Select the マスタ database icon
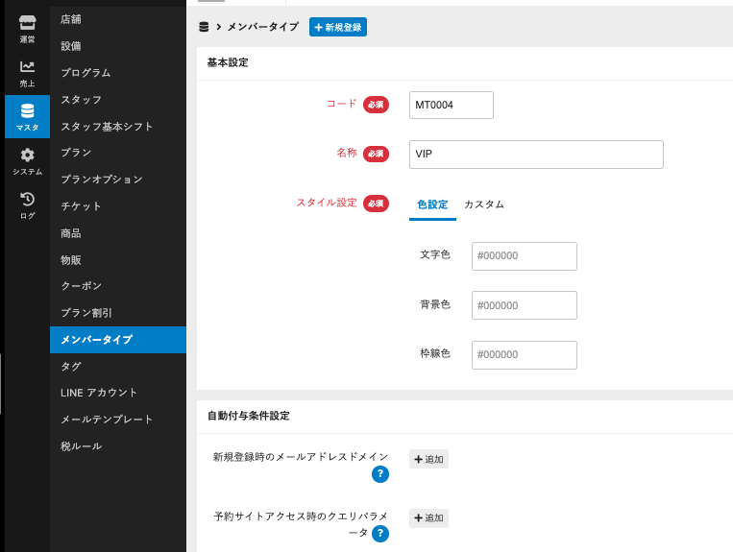 27,116
